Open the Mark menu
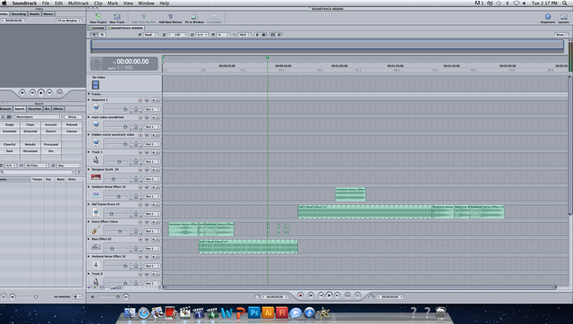Image resolution: width=573 pixels, height=324 pixels. tap(113, 3)
